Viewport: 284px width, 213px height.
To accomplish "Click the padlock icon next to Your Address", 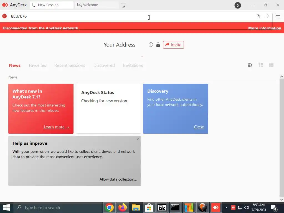I will coord(158,45).
